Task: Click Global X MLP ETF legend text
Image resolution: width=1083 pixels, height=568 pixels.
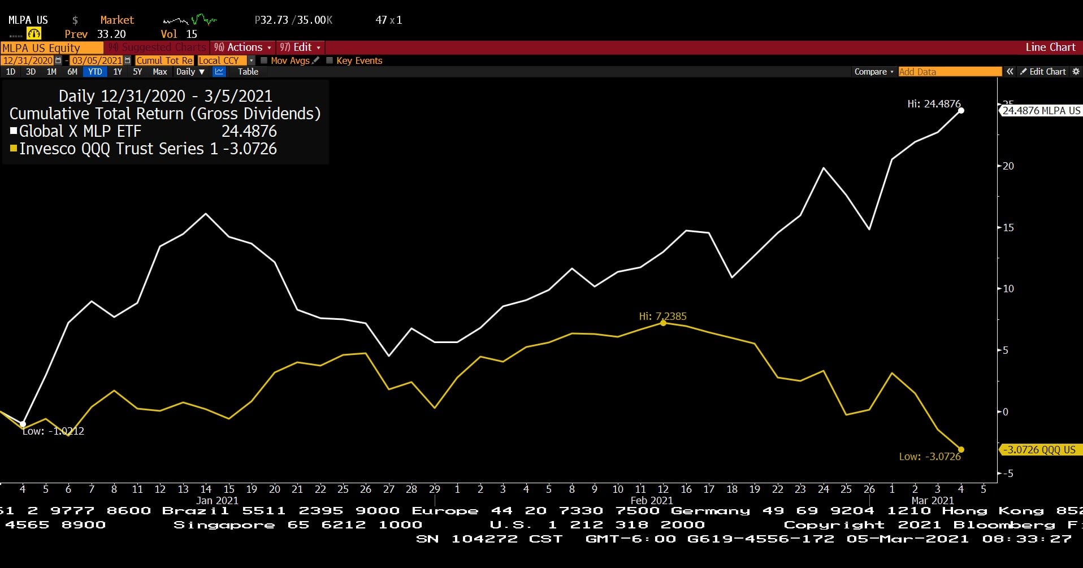Action: [80, 131]
